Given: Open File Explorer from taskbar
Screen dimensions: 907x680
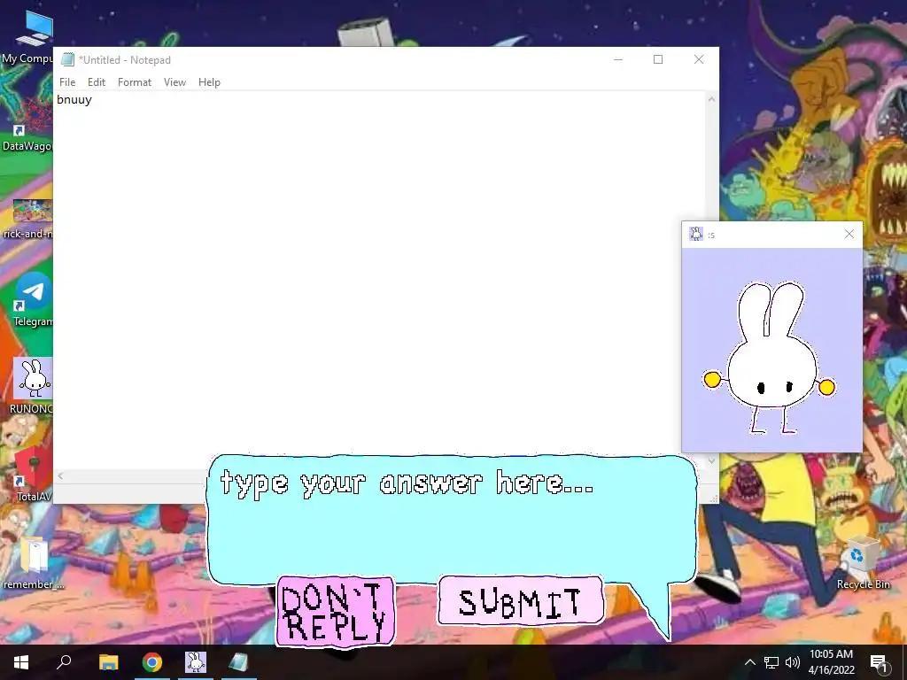Looking at the screenshot, I should (x=108, y=662).
